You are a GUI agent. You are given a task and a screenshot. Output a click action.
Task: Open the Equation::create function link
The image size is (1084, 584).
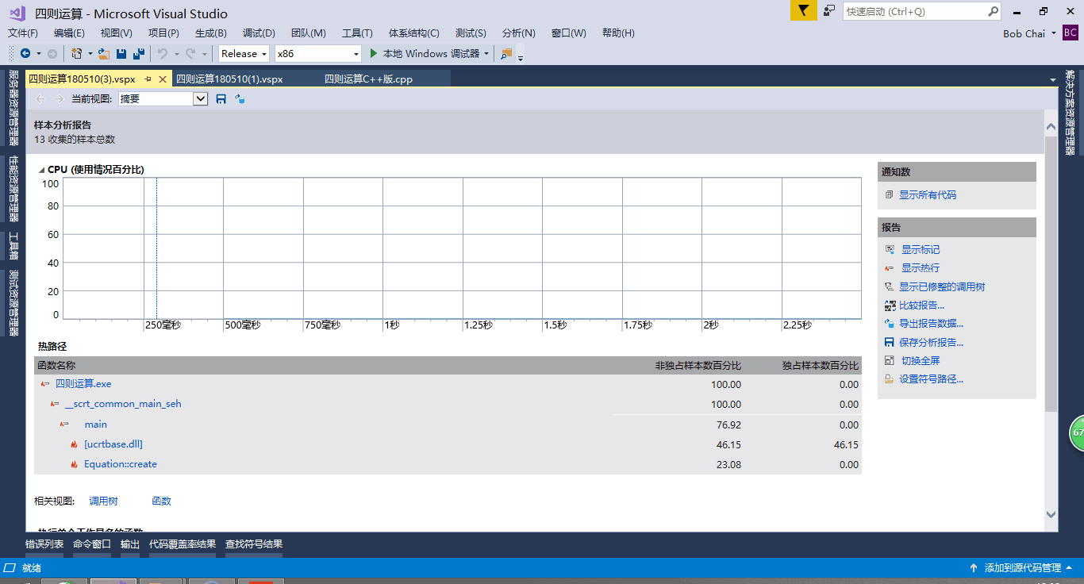(x=121, y=464)
